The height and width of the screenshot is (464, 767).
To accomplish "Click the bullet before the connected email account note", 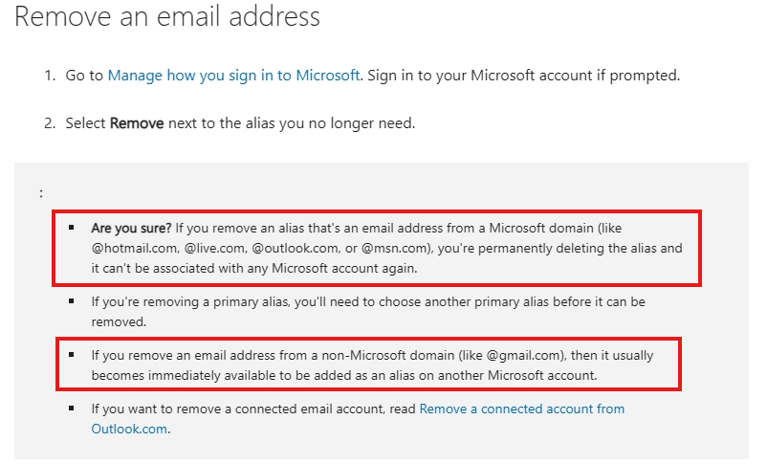I will coord(71,409).
